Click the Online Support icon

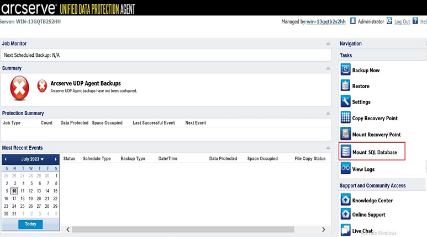click(345, 214)
